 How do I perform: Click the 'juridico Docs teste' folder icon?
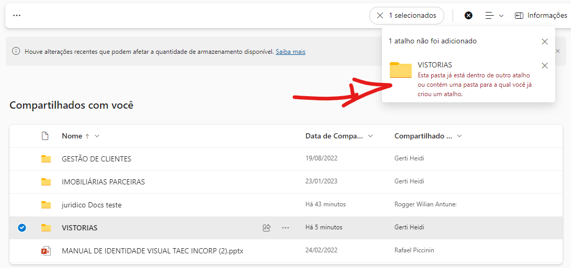[46, 205]
